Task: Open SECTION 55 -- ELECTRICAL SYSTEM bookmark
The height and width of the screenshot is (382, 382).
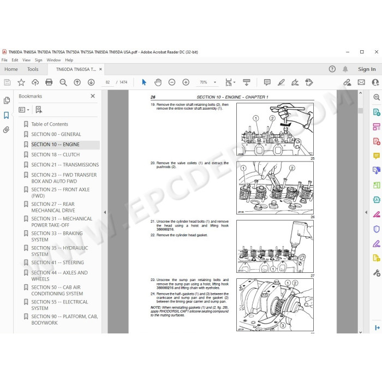Action: tap(59, 305)
